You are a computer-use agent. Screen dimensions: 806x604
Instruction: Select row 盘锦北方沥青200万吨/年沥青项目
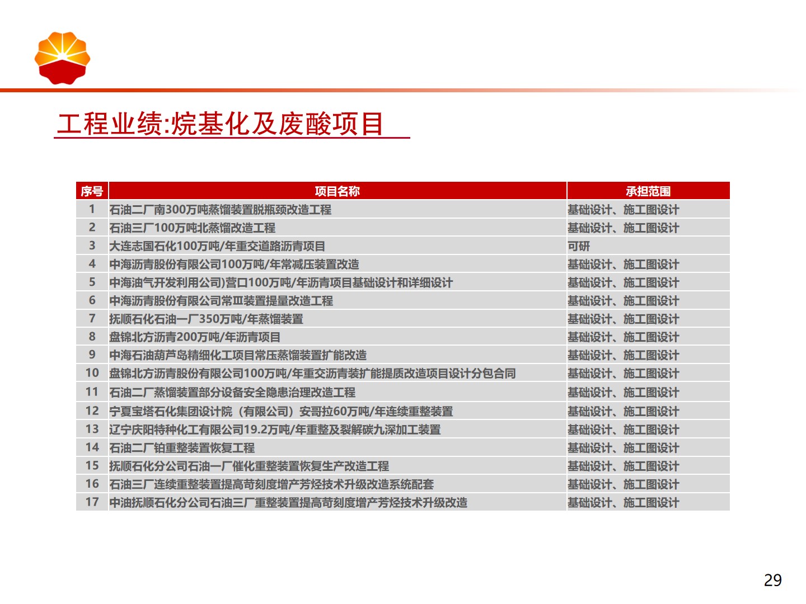pos(403,337)
